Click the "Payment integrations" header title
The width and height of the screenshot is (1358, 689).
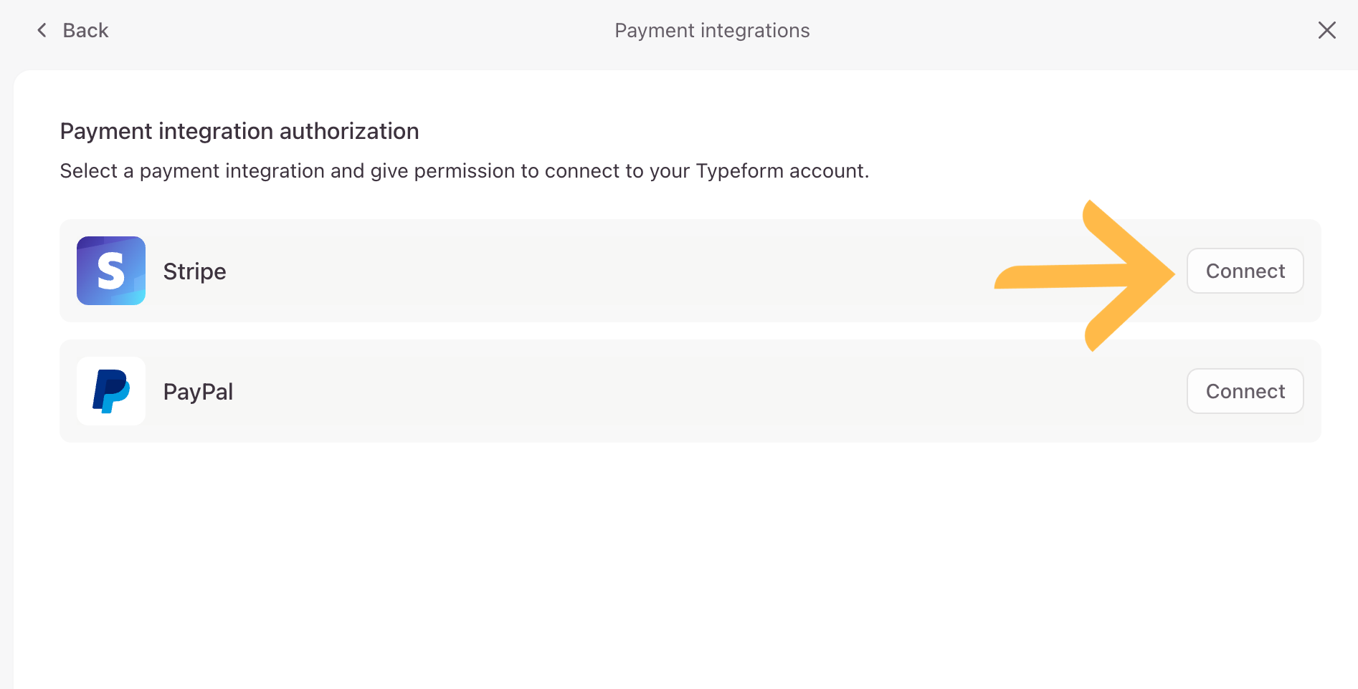click(x=712, y=30)
